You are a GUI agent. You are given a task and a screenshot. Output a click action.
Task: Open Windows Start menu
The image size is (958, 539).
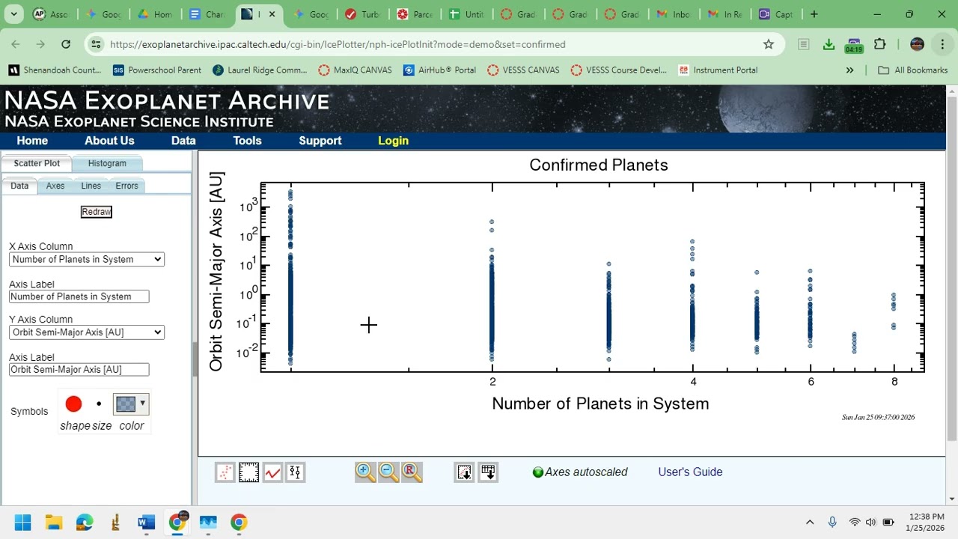22,522
